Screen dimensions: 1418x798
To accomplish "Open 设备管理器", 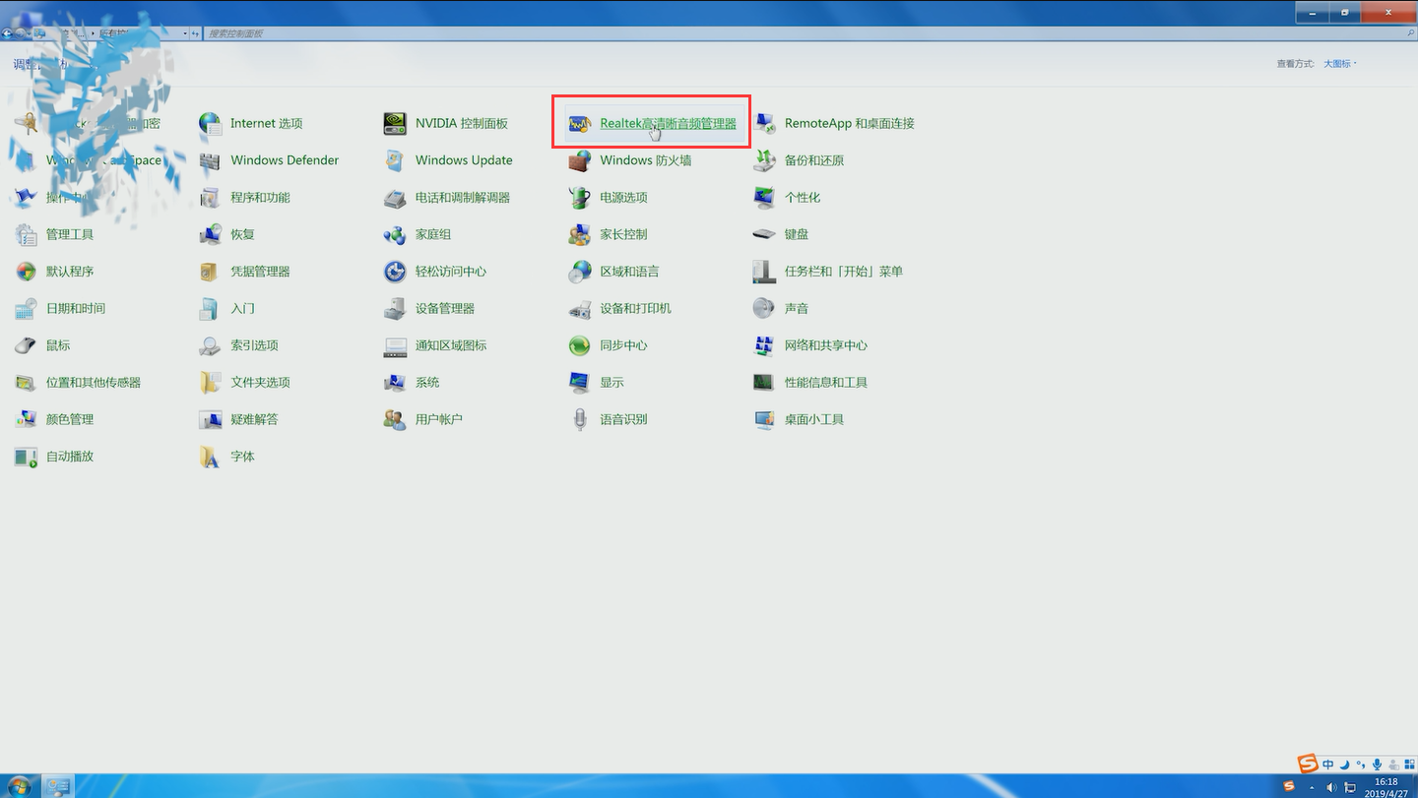I will click(x=429, y=309).
